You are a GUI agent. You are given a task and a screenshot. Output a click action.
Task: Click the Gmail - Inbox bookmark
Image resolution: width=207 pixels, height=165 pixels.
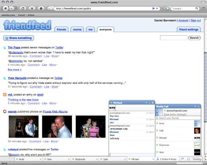pos(26,15)
